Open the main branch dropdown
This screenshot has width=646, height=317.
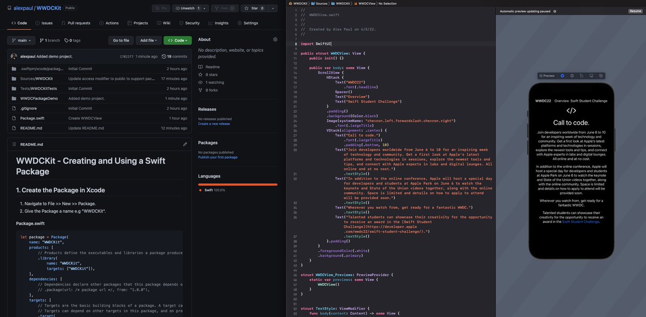(x=22, y=40)
